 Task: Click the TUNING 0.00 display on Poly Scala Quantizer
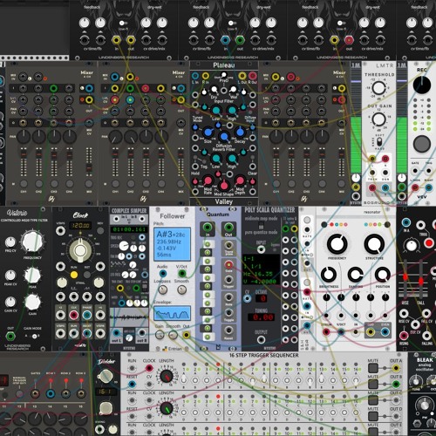click(261, 317)
